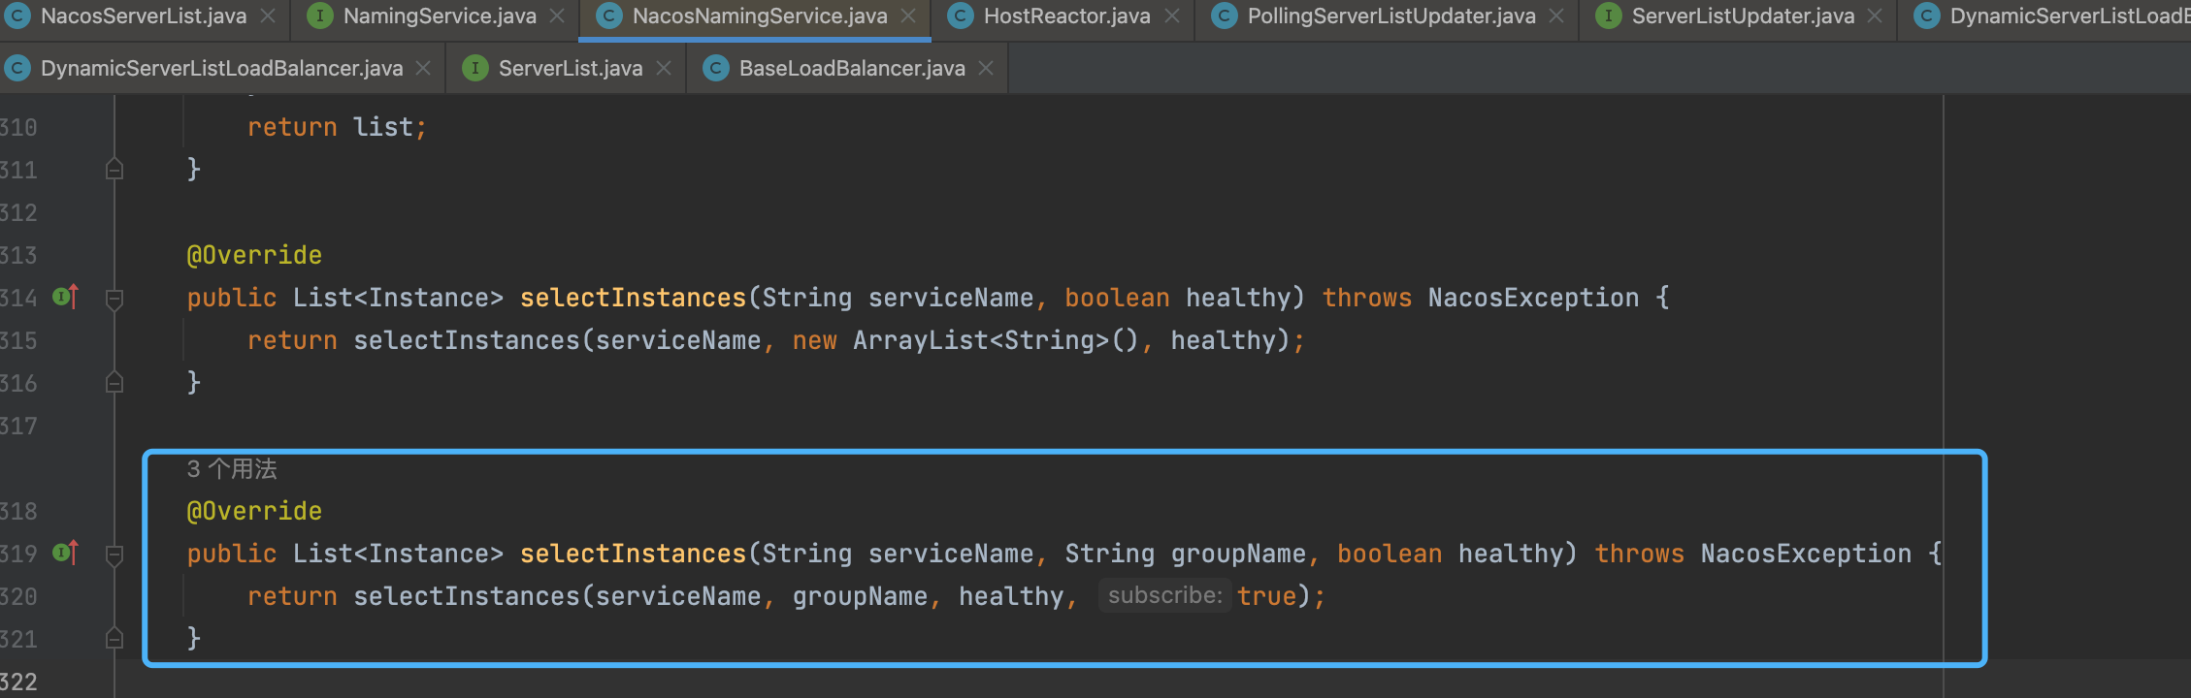Click line number 317 in the gutter
The height and width of the screenshot is (698, 2191).
[x=18, y=426]
